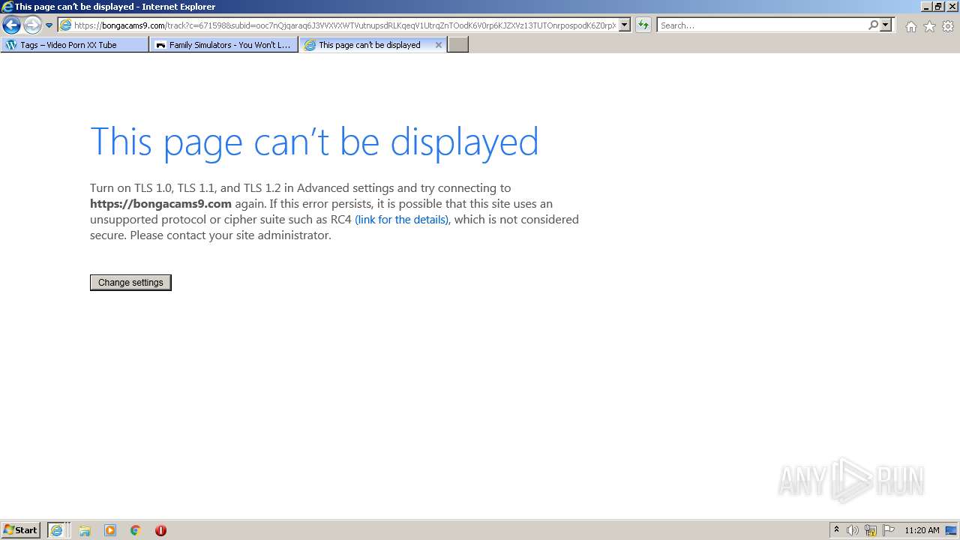Close the This page can't be displayed tab

point(439,45)
